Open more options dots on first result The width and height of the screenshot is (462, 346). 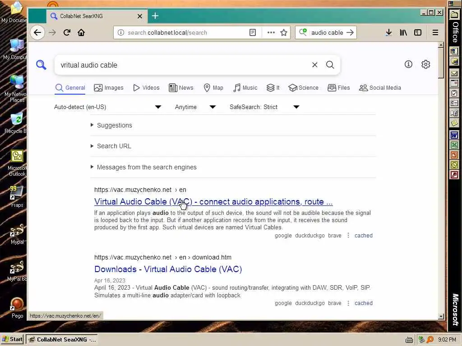[x=348, y=235]
